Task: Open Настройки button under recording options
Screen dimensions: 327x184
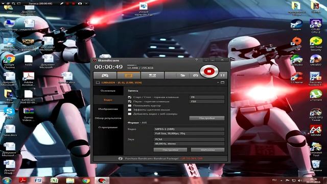Action: pyautogui.click(x=207, y=118)
